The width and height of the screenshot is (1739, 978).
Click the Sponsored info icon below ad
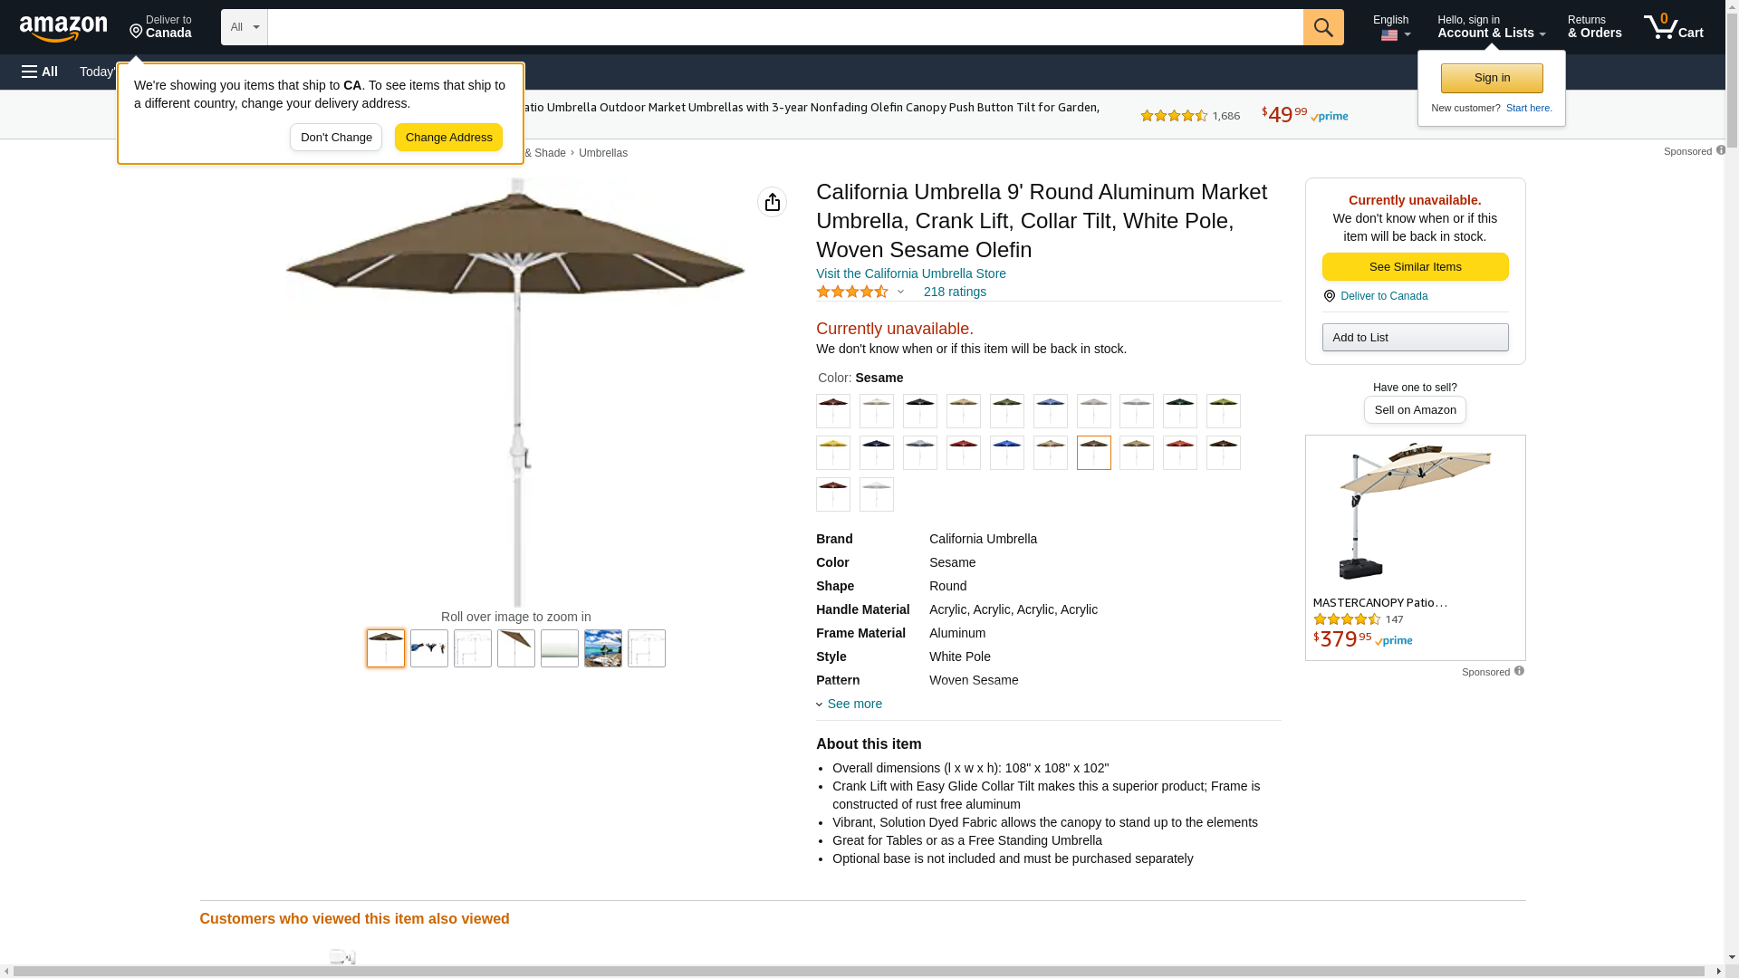pos(1519,671)
